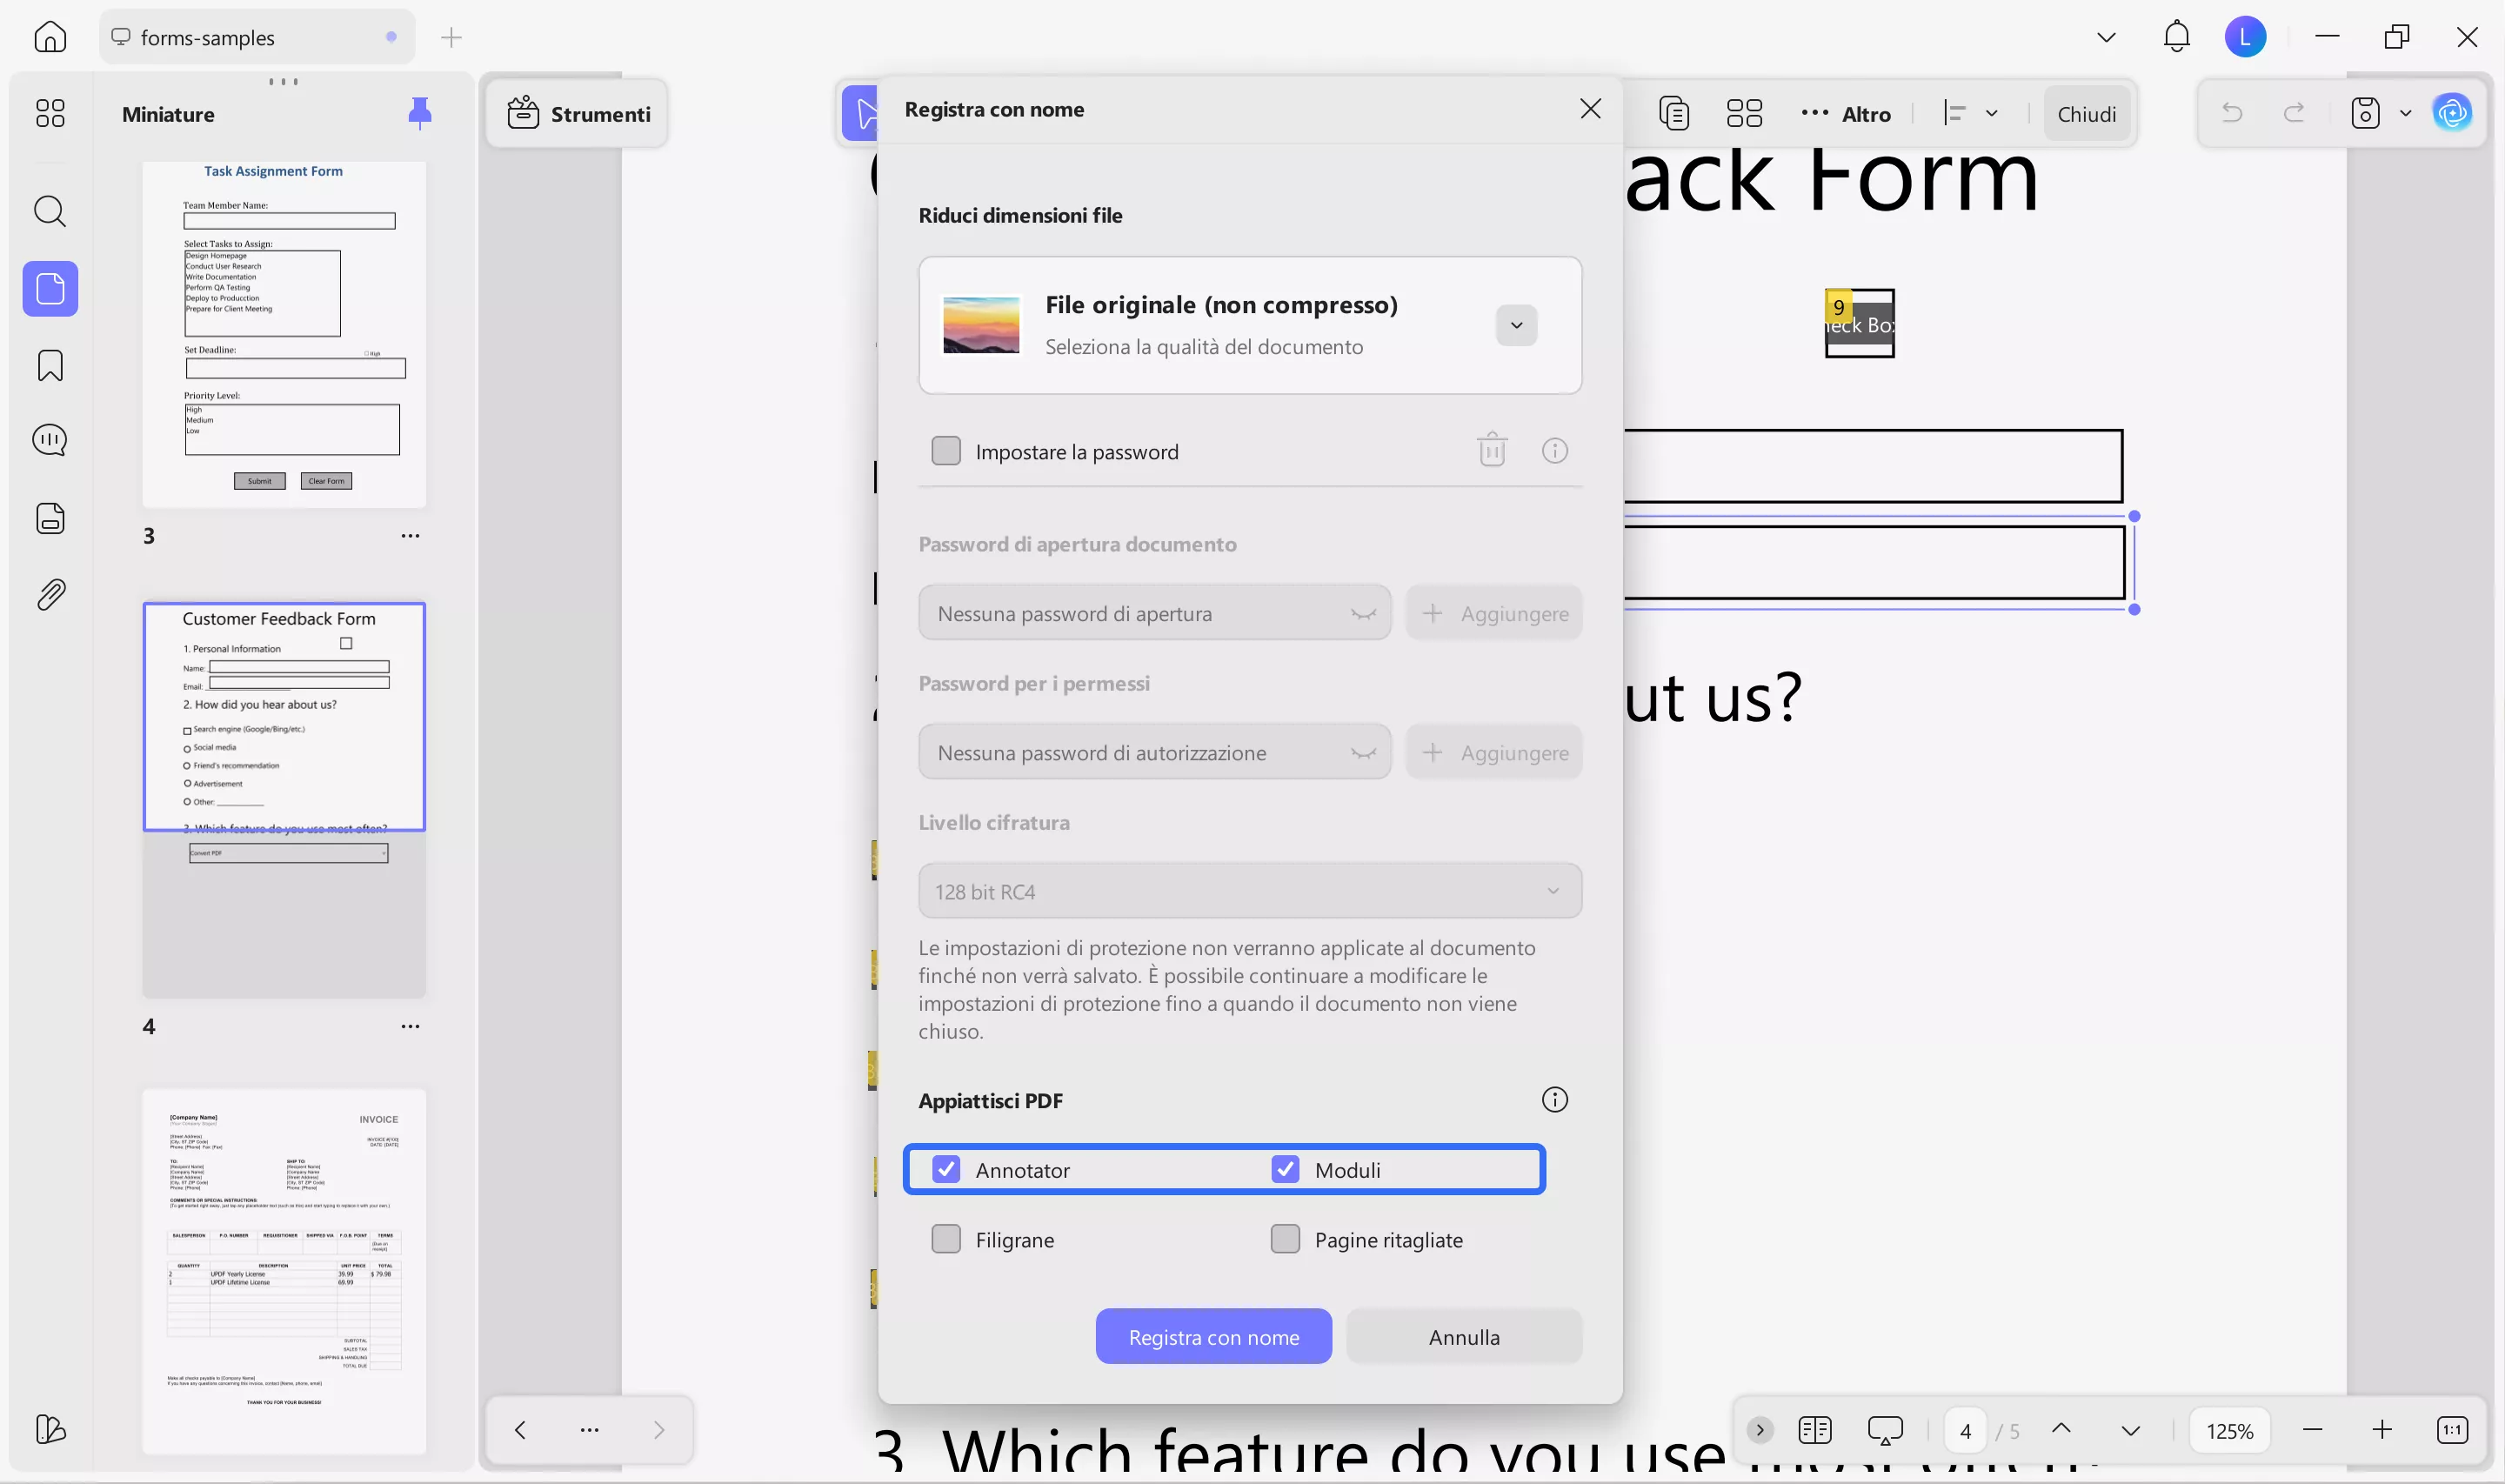Uncheck the Annotator flatten option
Screen dimensions: 2505x1484
[x=945, y=1168]
